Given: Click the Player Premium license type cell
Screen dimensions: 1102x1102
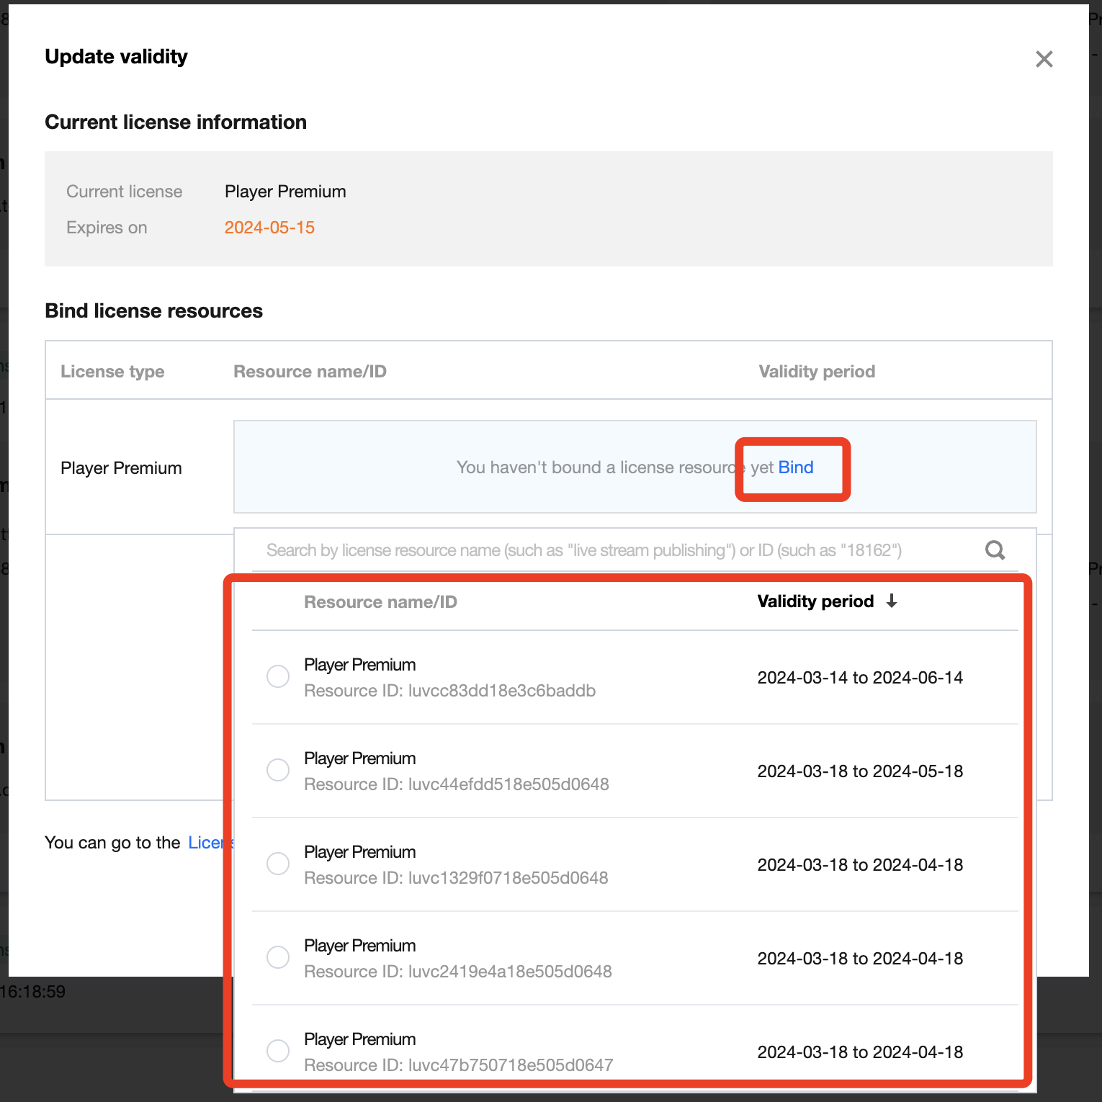Looking at the screenshot, I should pyautogui.click(x=121, y=468).
